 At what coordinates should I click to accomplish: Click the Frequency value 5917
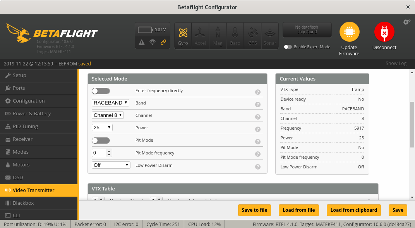pos(359,128)
